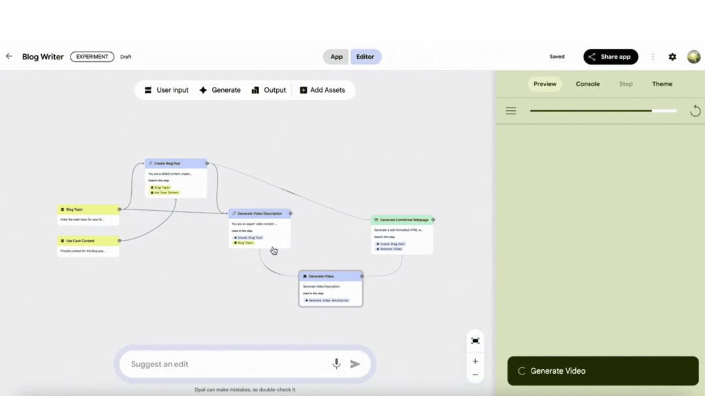Switch to Editor view
The width and height of the screenshot is (705, 396).
click(365, 57)
